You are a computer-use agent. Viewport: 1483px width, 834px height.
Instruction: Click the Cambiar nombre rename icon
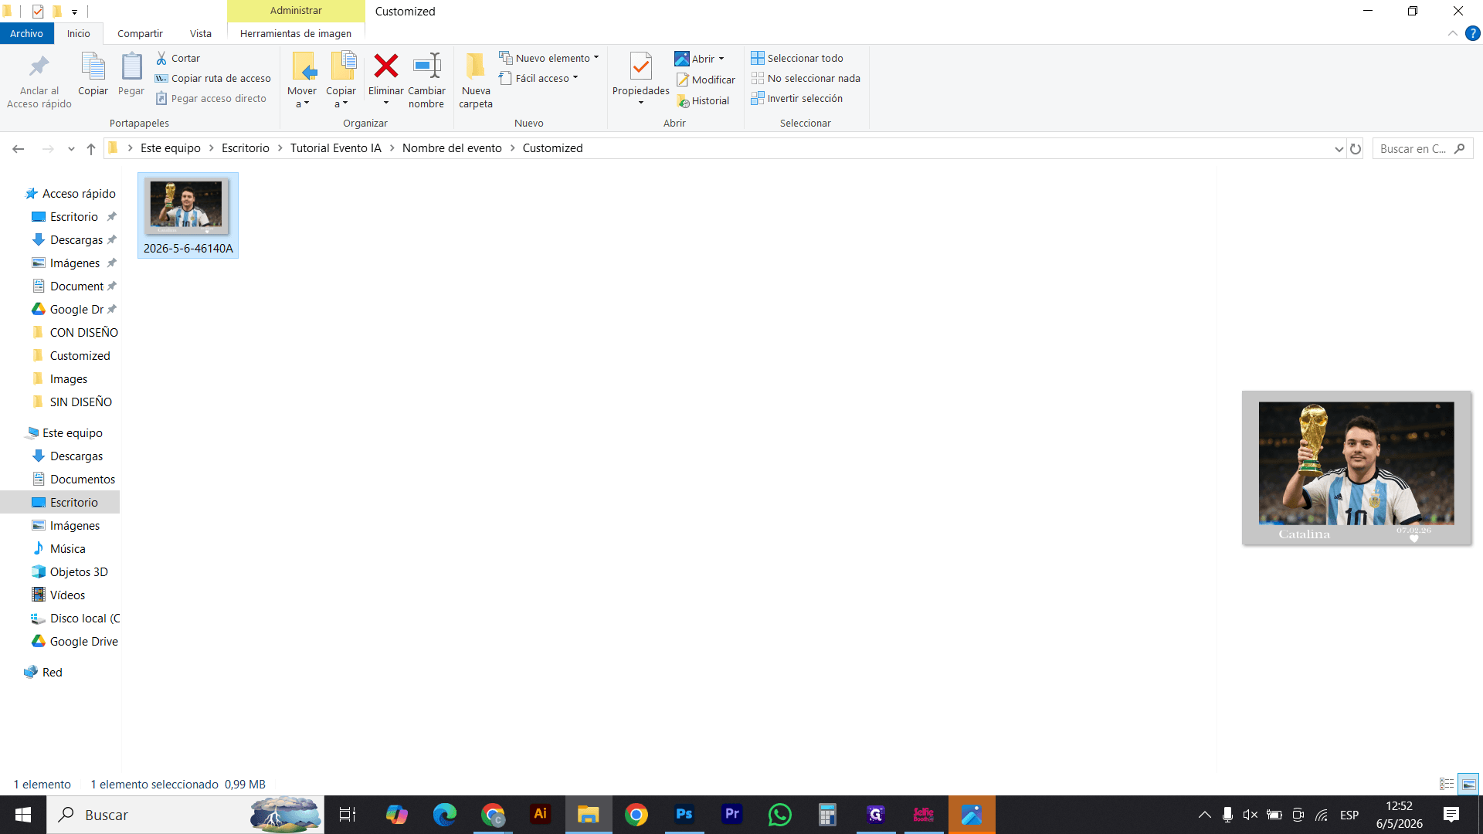coord(426,66)
